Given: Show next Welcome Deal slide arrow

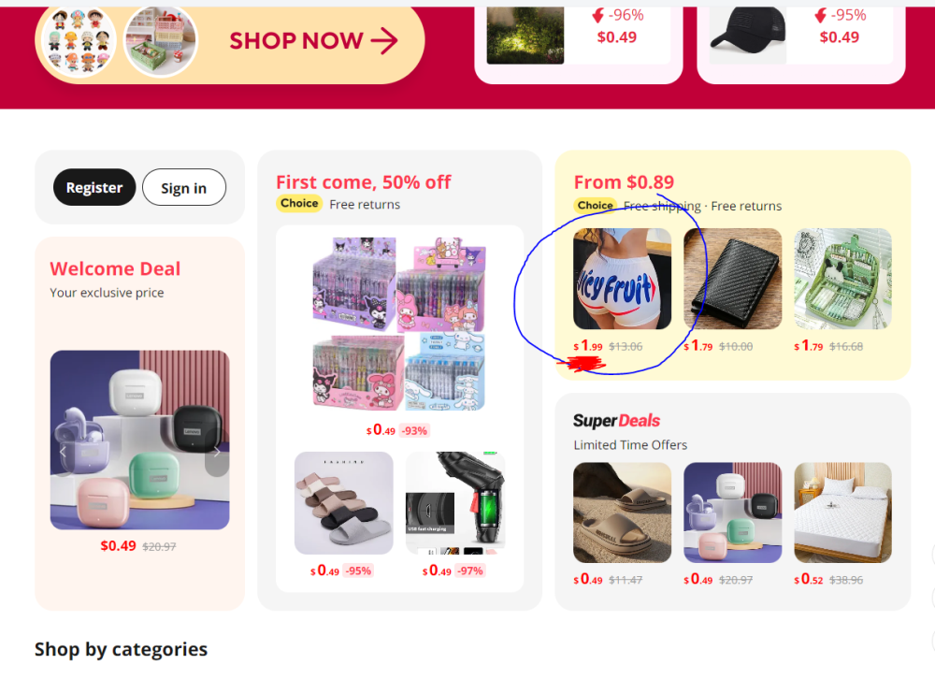Looking at the screenshot, I should pos(217,453).
